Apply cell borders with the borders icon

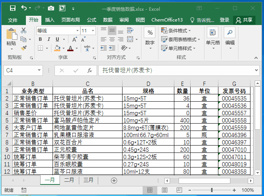(41, 48)
